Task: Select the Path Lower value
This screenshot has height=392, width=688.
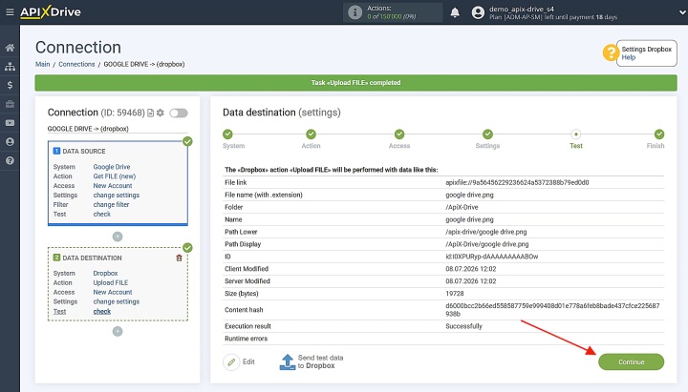Action: (486, 232)
